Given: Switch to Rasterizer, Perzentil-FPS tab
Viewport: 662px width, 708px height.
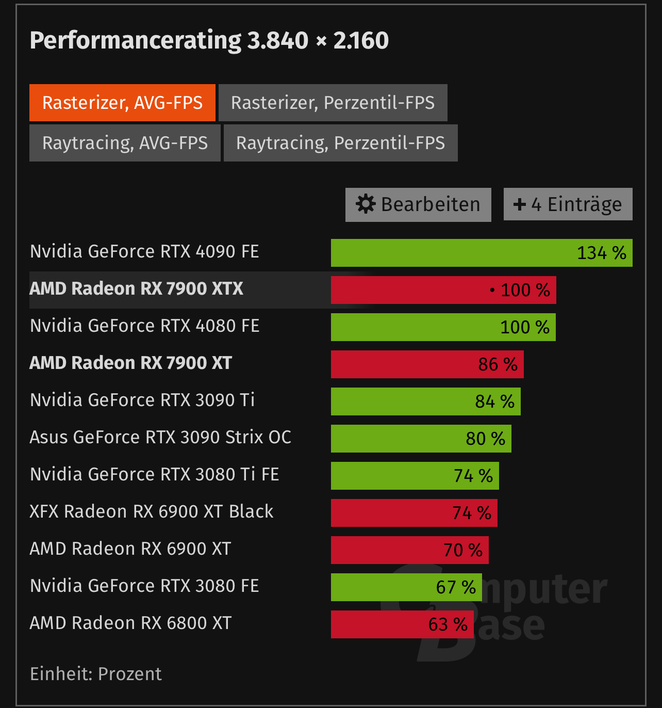Looking at the screenshot, I should pos(333,103).
